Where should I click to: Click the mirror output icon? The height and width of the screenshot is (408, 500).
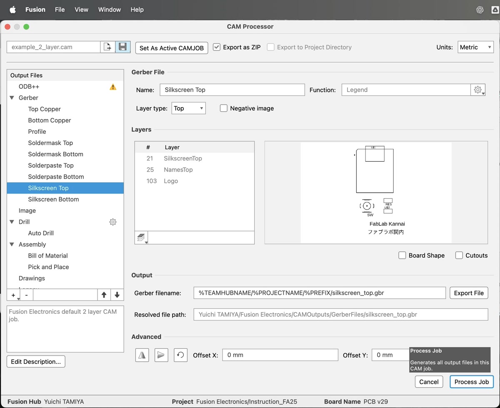point(142,355)
